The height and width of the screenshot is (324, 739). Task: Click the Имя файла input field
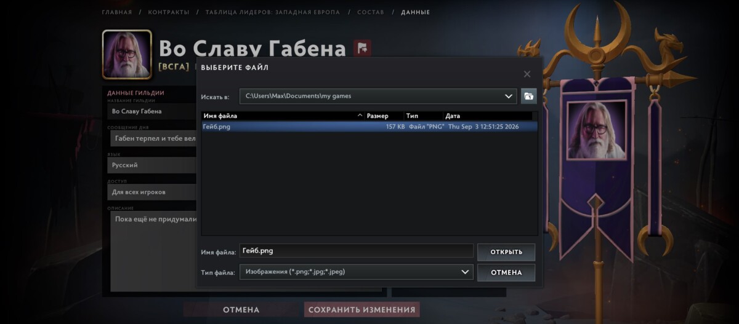[356, 251]
